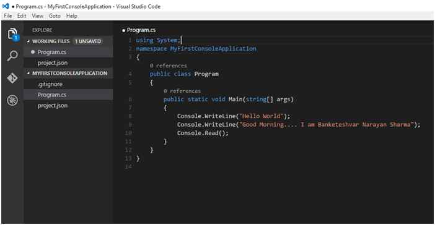Click line number 10 in the gutter

pos(128,133)
